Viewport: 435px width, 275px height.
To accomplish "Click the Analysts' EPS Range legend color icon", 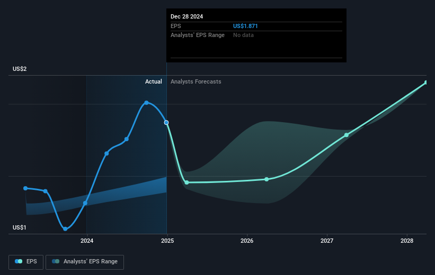I will coord(56,261).
